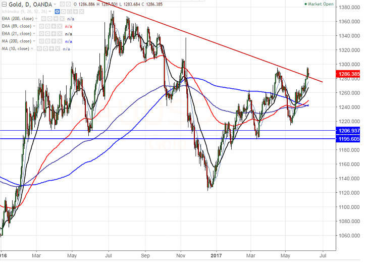The height and width of the screenshot is (274, 366).
Task: Click the blue 1195.605 price level label
Action: pos(348,139)
